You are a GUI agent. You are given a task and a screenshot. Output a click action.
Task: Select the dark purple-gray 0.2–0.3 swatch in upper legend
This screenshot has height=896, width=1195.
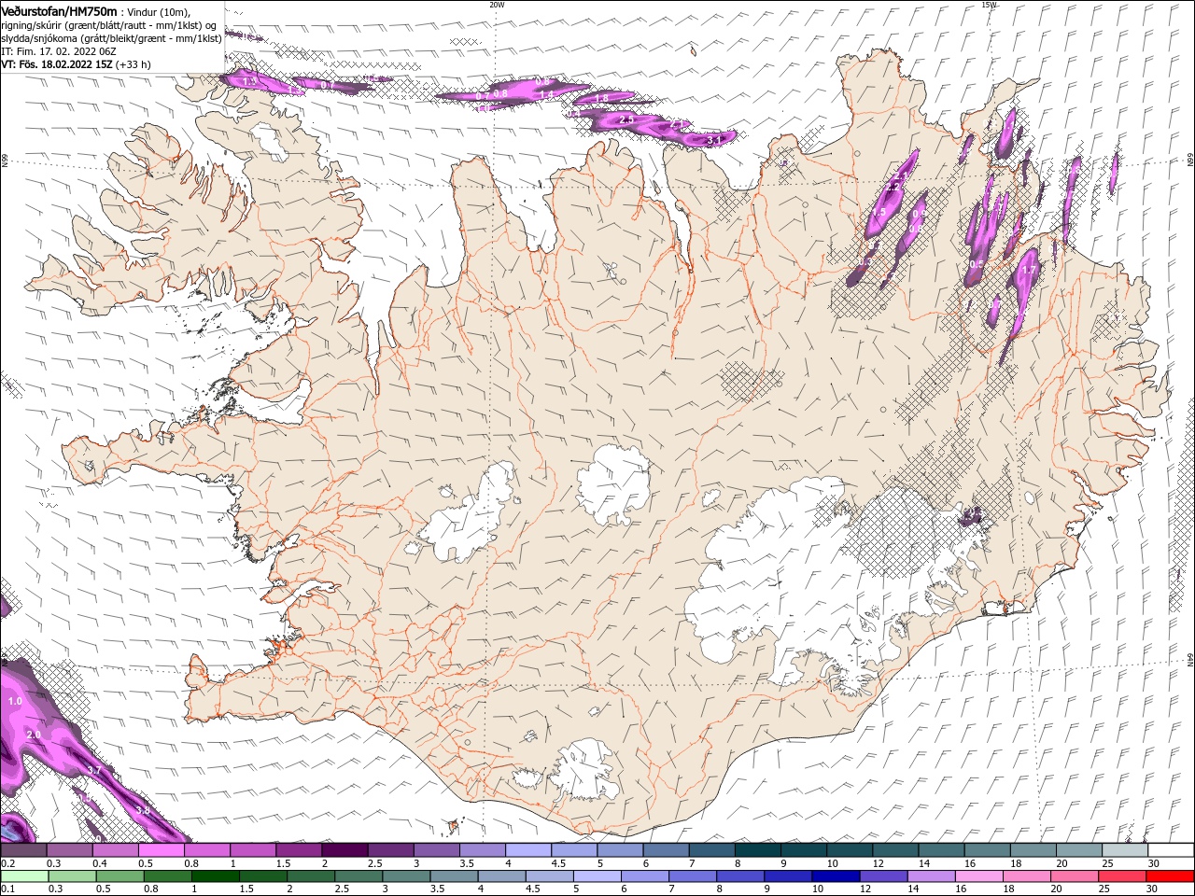pos(23,850)
